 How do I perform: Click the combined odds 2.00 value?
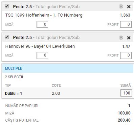coord(56,93)
